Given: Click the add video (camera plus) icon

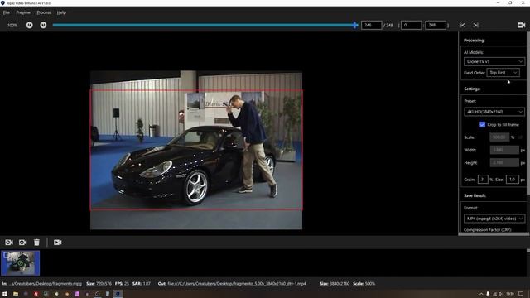Looking at the screenshot, I should pos(9,243).
